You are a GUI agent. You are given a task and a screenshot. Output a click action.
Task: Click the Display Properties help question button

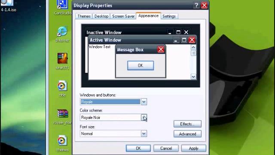coord(196,6)
